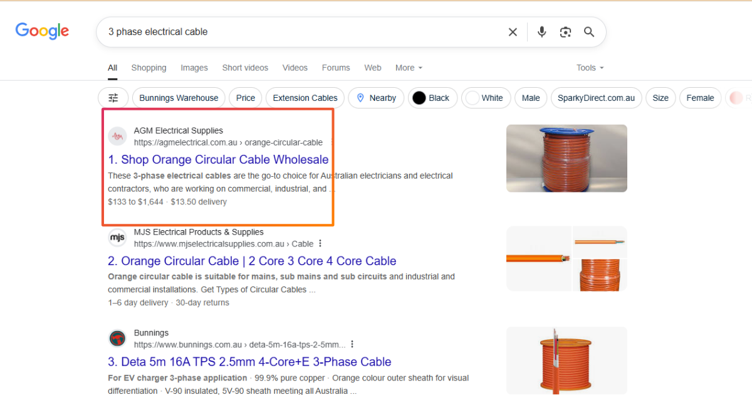Start voice search with the microphone icon

(x=542, y=32)
